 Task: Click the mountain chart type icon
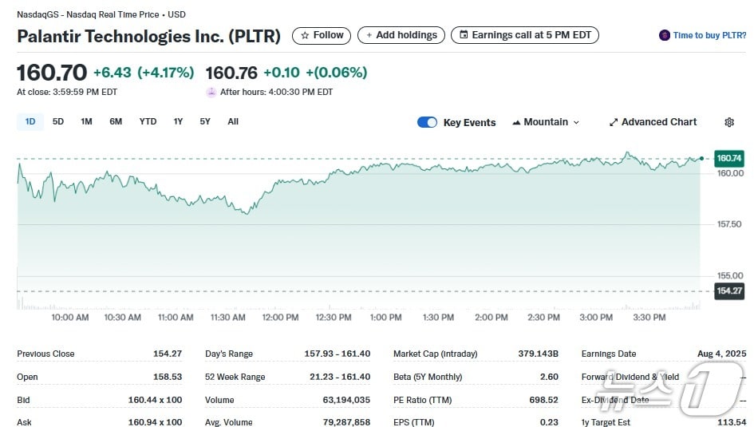516,122
